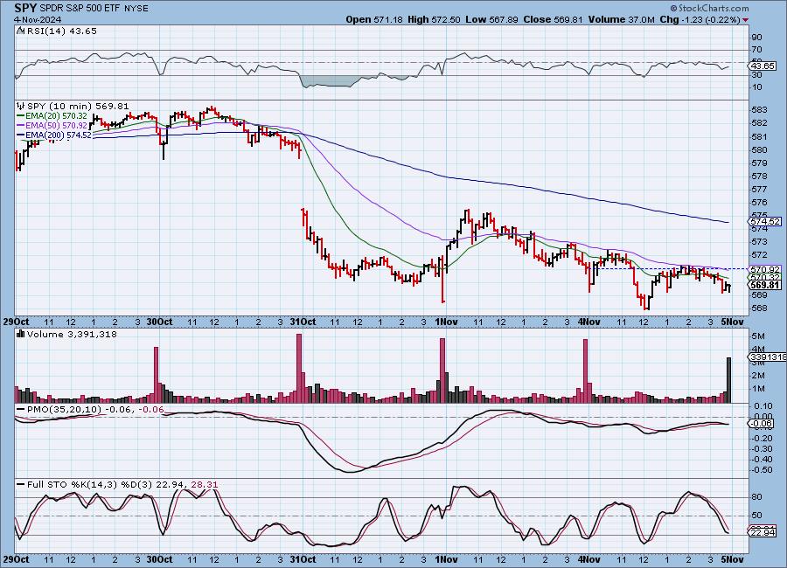The height and width of the screenshot is (568, 787).
Task: Click the -0.30 PMO axis label
Action: (762, 448)
